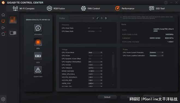Select the motherboard device icon
The image size is (180, 103).
13,20
